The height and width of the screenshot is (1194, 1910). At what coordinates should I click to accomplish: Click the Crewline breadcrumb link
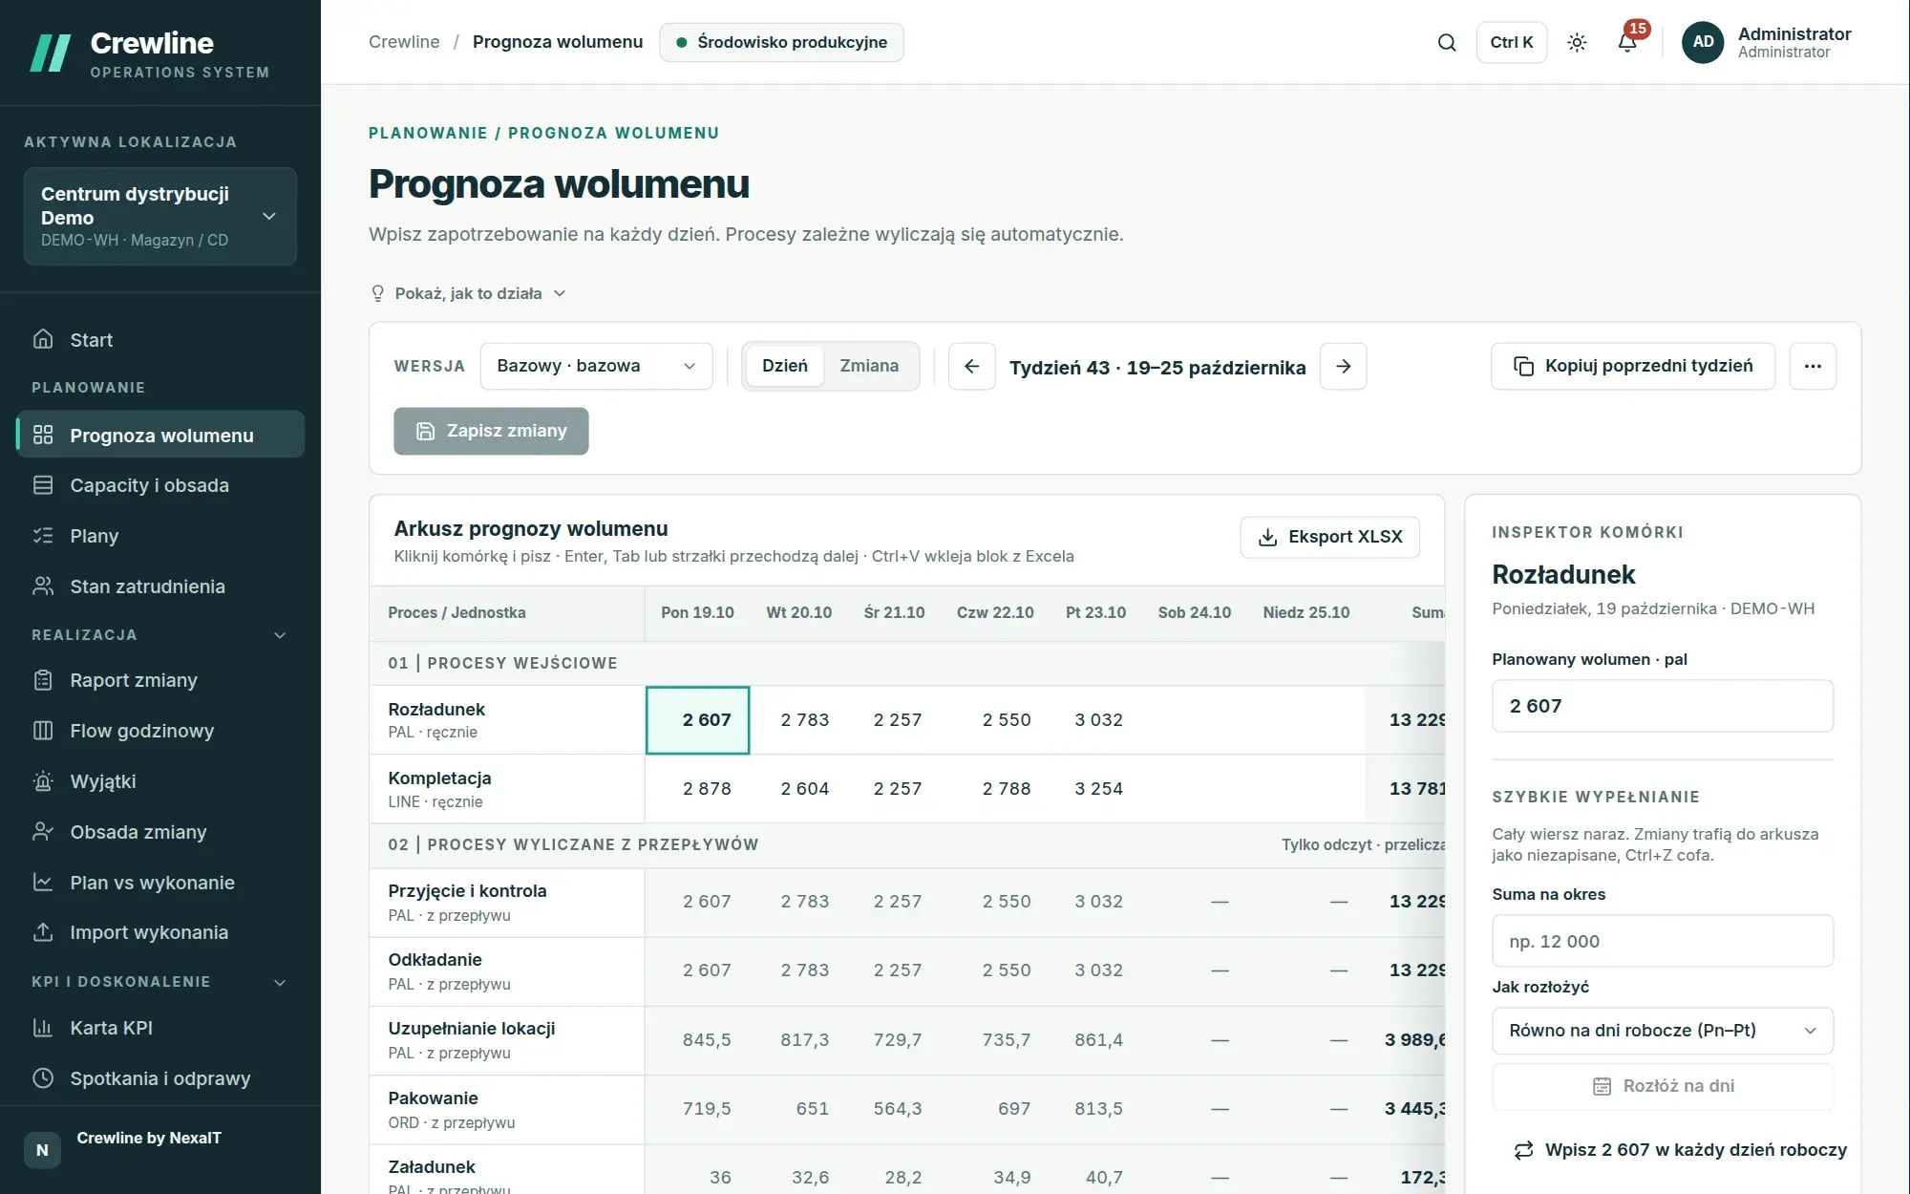(404, 42)
